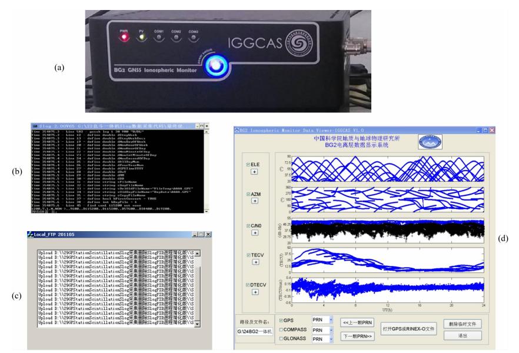Click the AZM azimuth plot area

tap(388, 199)
